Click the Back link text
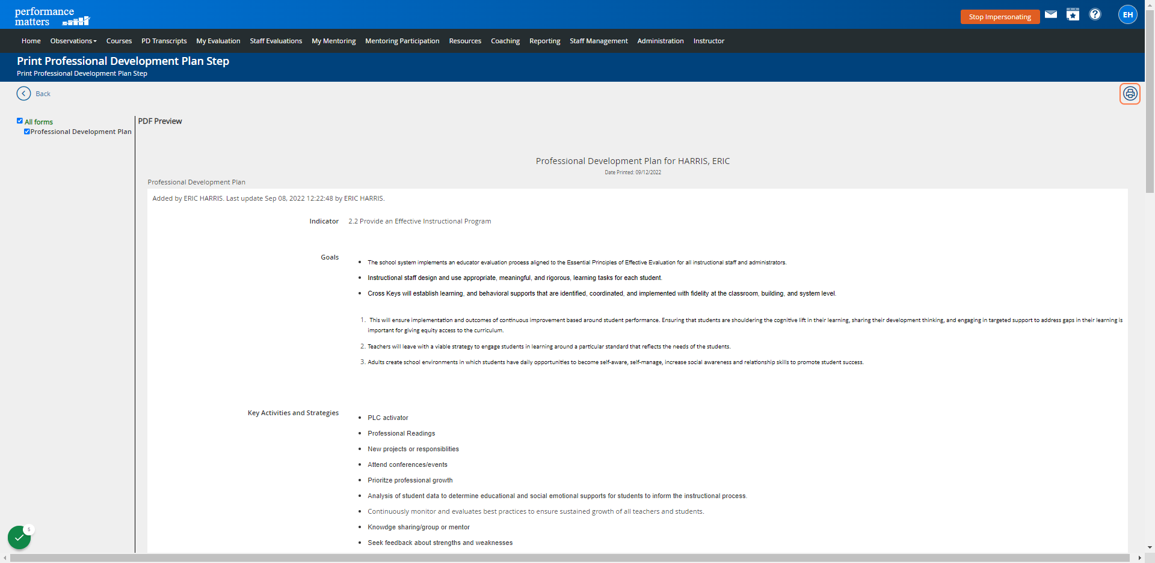Screen dimensions: 1155x563 (43, 94)
